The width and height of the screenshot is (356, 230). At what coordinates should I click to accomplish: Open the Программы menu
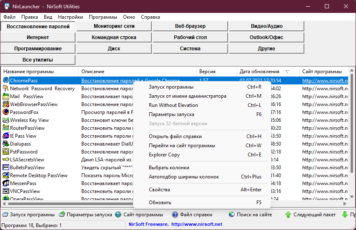point(103,17)
